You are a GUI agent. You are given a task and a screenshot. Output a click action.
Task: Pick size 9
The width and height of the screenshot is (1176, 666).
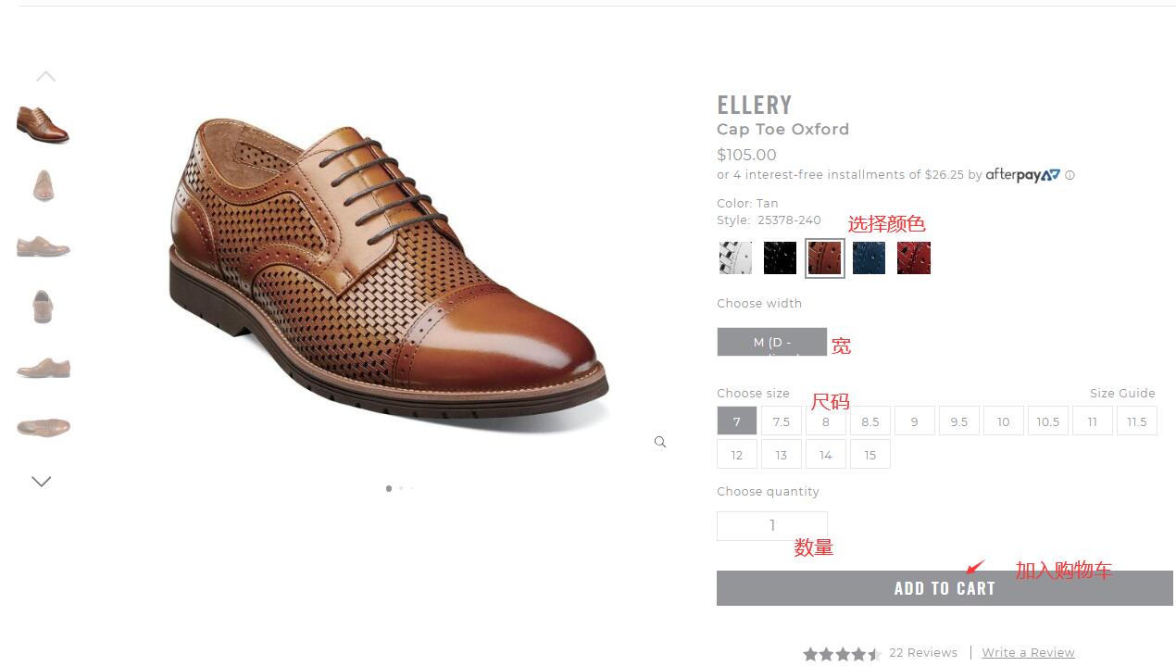pyautogui.click(x=914, y=421)
